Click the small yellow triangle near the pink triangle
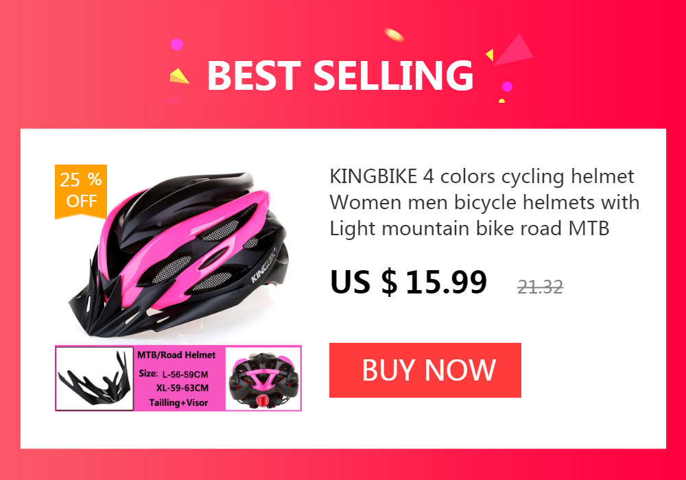Image resolution: width=686 pixels, height=480 pixels. click(490, 55)
